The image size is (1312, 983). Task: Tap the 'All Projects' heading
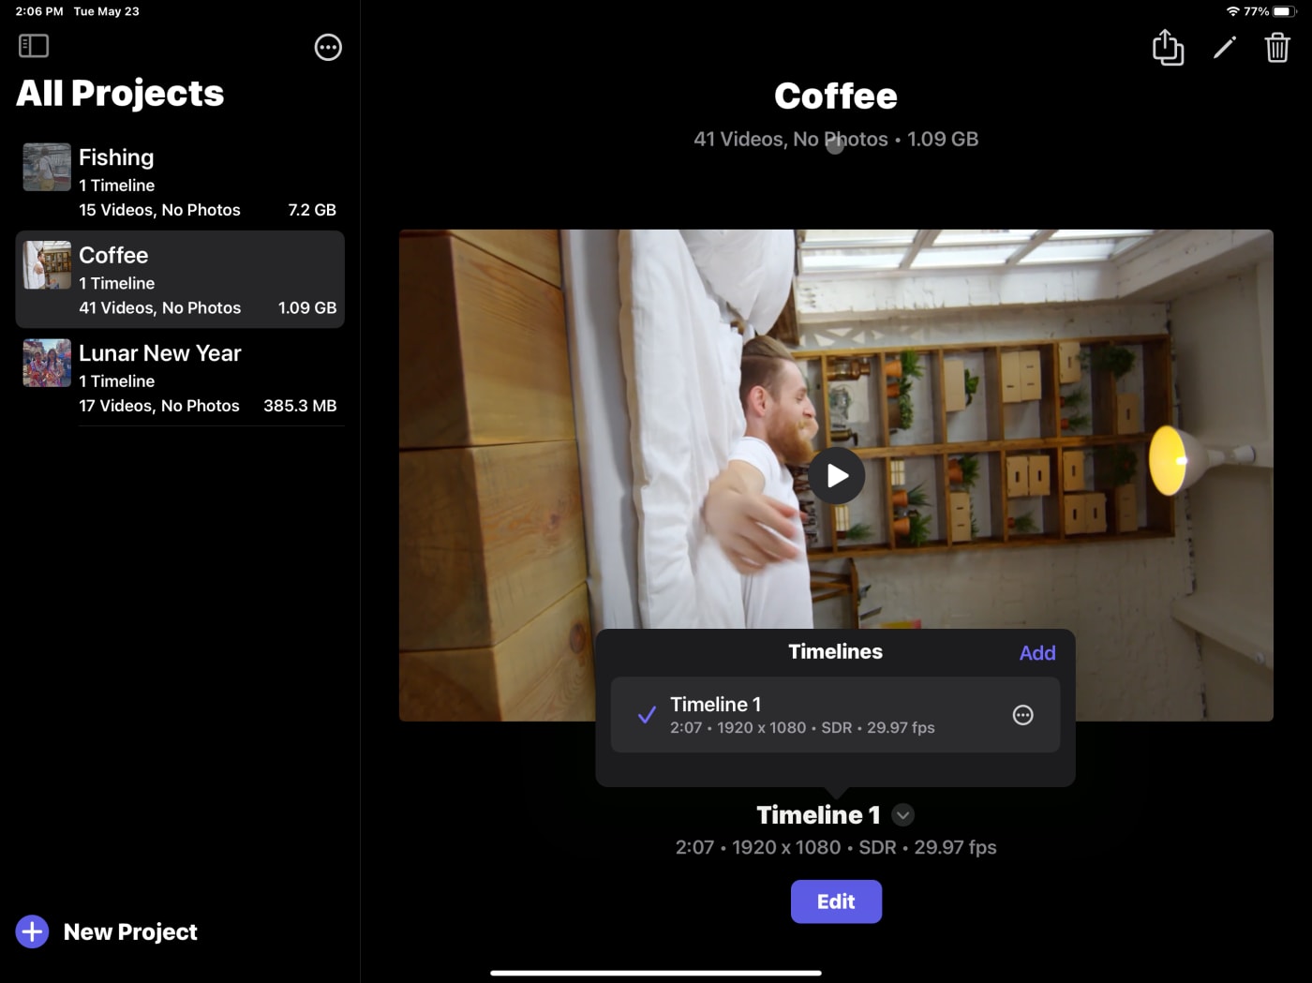coord(120,93)
